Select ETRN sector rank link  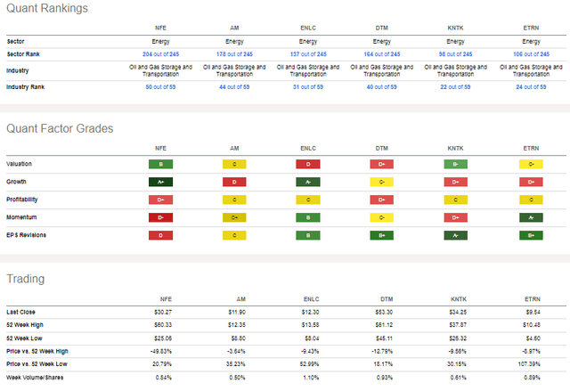531,54
